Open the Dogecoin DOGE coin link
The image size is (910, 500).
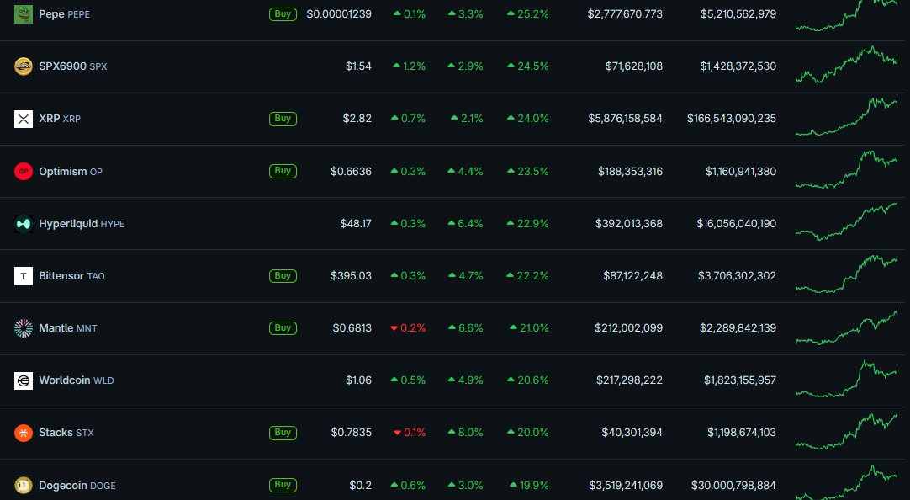point(77,485)
